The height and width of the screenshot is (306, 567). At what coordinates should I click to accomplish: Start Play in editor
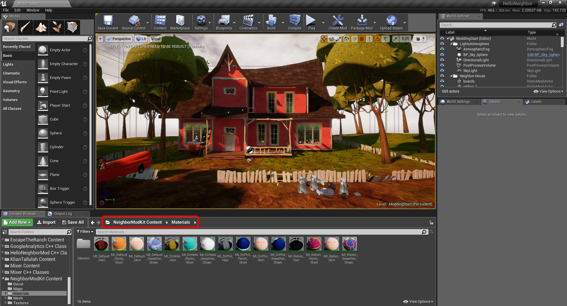[312, 22]
